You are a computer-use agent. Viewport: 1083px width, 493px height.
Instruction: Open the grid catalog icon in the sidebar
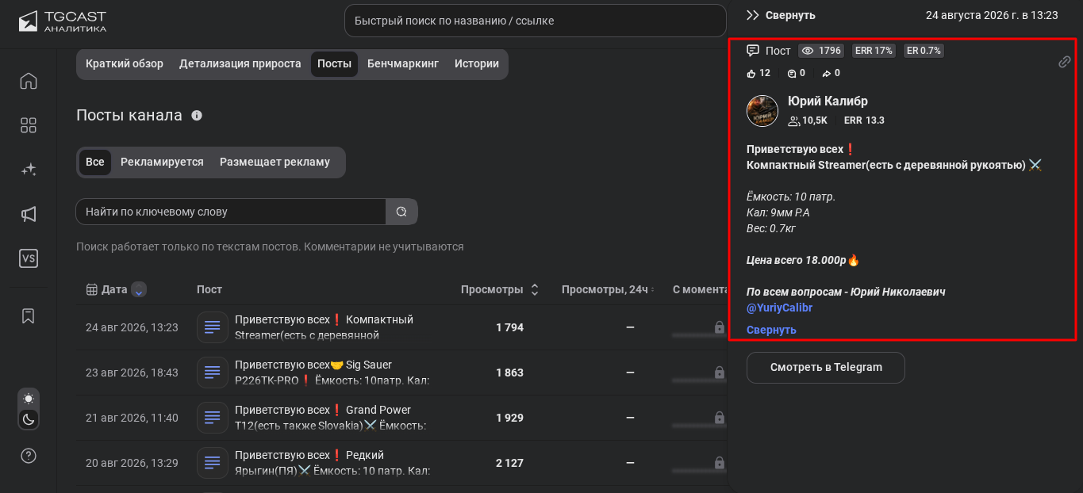[x=29, y=125]
